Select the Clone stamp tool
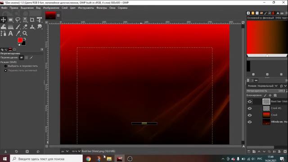Screen dimensions: 288x162 click(x=32, y=27)
